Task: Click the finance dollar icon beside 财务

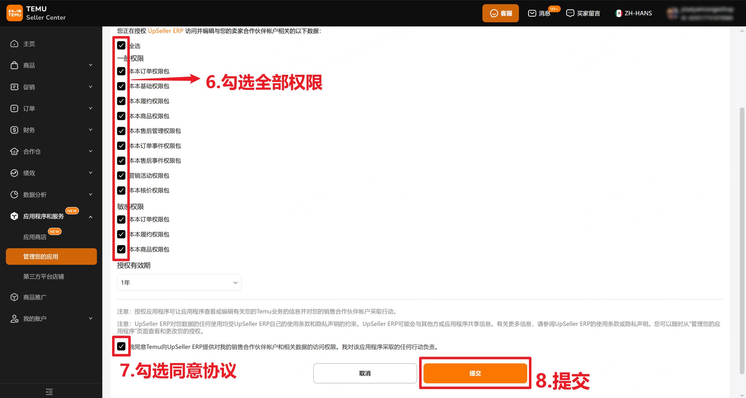Action: 14,130
